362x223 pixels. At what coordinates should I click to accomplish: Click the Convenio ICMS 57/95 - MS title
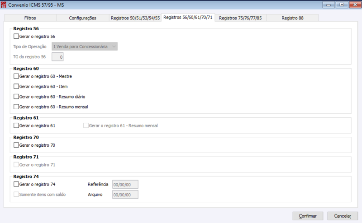pyautogui.click(x=36, y=5)
